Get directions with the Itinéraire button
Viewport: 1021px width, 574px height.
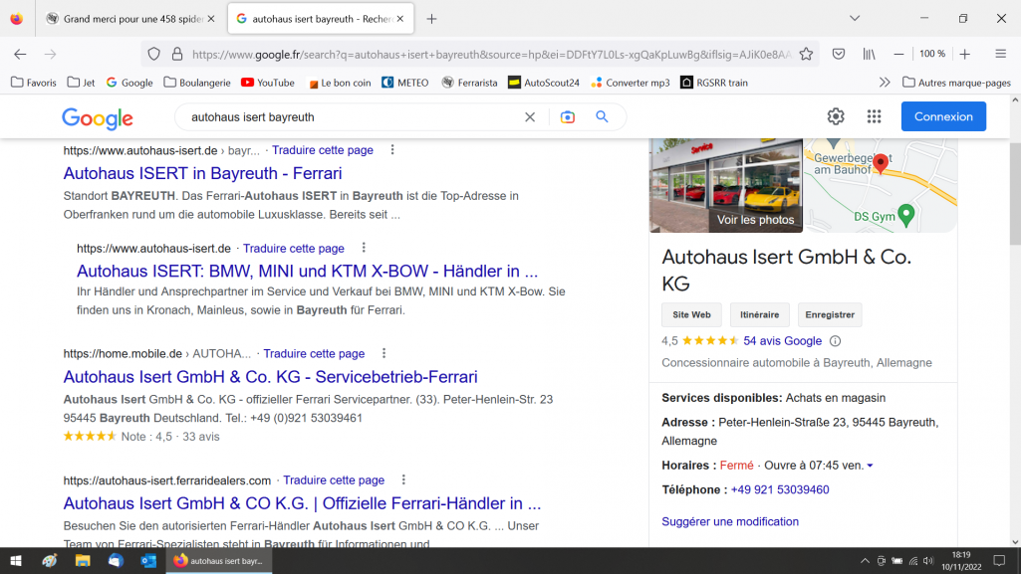tap(759, 314)
